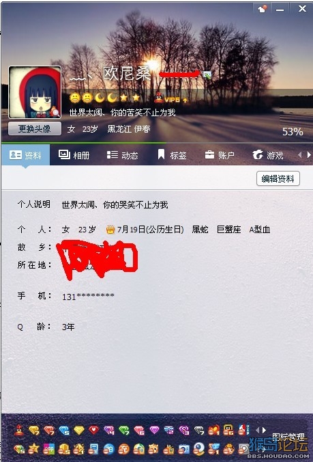This screenshot has height=462, width=313.
Task: Click the plain yellow diamond icon
Action: tap(79, 431)
